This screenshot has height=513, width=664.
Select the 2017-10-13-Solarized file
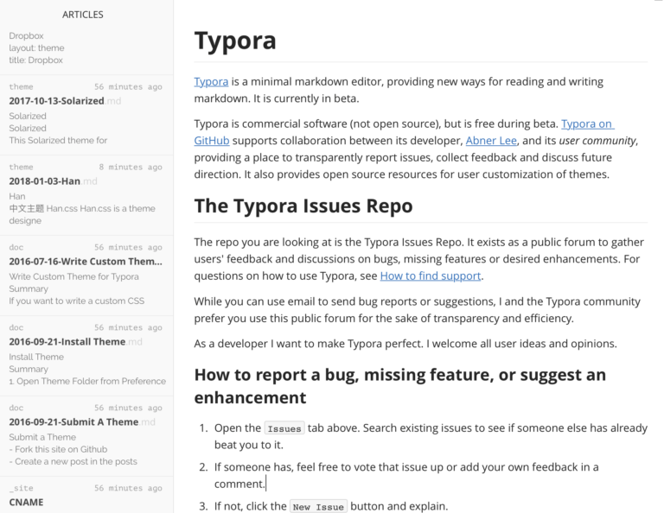pyautogui.click(x=57, y=101)
